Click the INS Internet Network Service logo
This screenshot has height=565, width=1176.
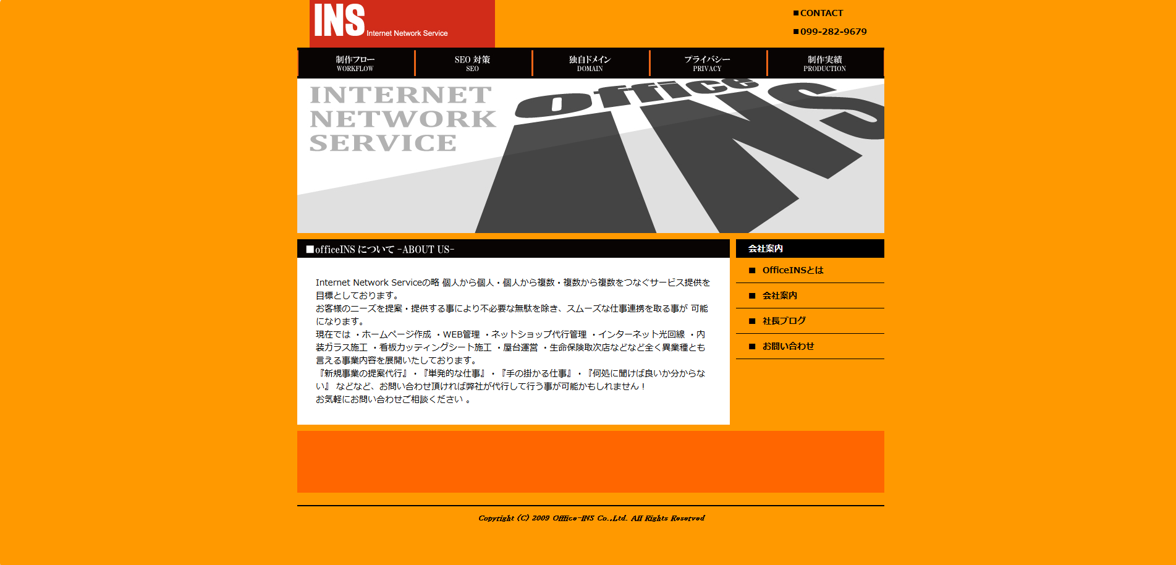[402, 23]
